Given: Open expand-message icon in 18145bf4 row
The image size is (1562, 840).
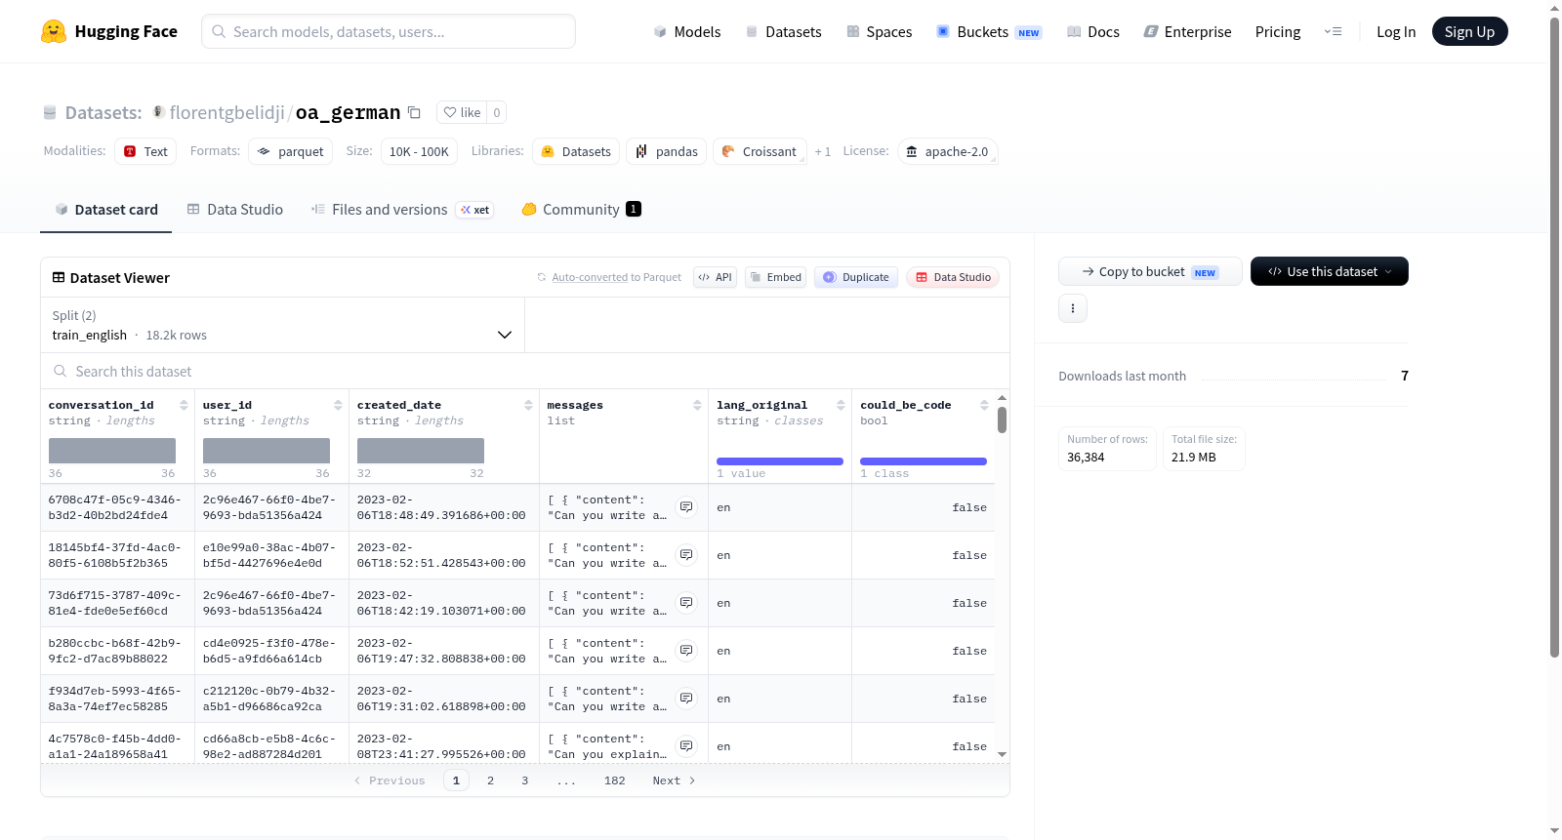Looking at the screenshot, I should pyautogui.click(x=686, y=555).
